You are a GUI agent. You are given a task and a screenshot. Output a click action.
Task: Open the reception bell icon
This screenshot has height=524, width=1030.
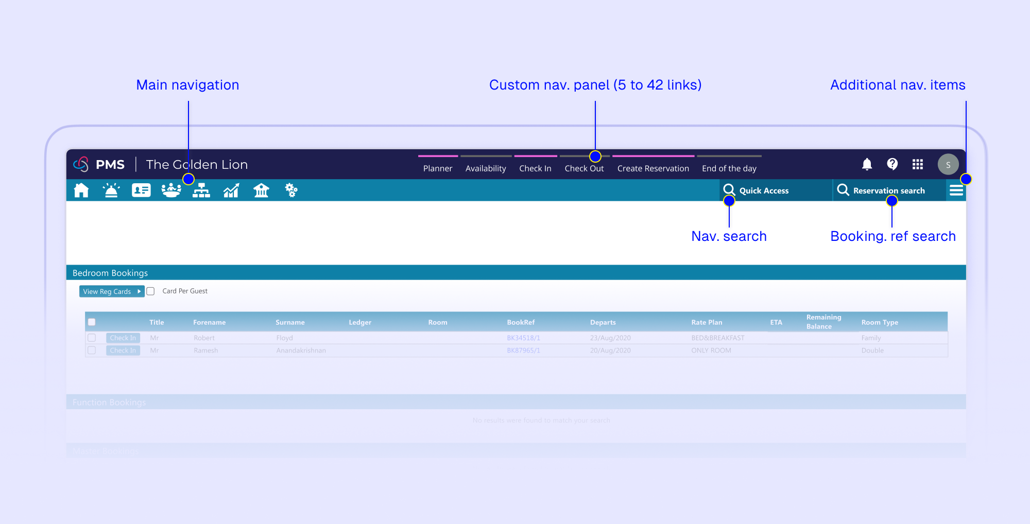(x=111, y=190)
